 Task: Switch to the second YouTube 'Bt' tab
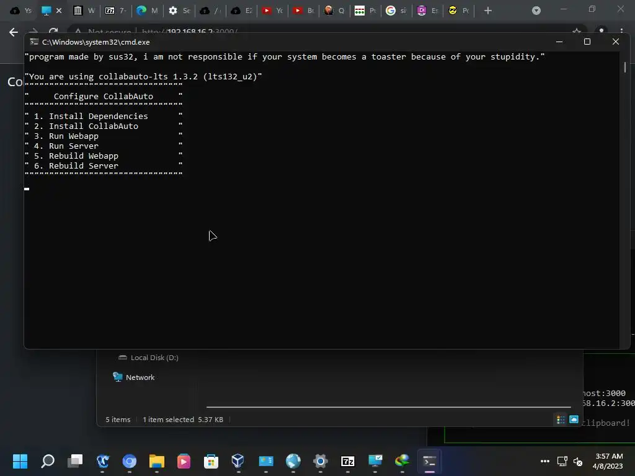point(304,11)
